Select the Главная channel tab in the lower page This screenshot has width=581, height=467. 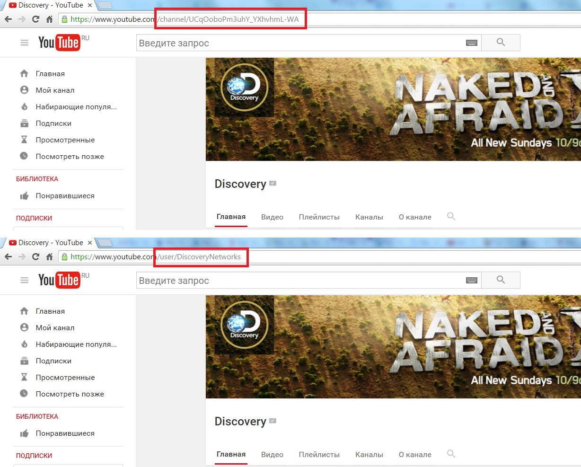(231, 454)
